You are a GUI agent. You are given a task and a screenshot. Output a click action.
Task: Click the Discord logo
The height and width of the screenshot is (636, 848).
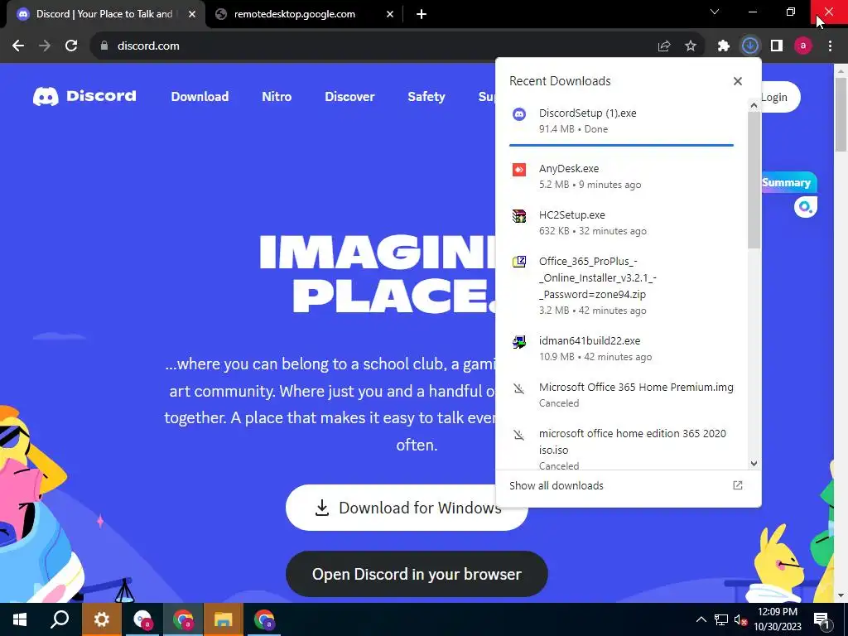pos(84,96)
